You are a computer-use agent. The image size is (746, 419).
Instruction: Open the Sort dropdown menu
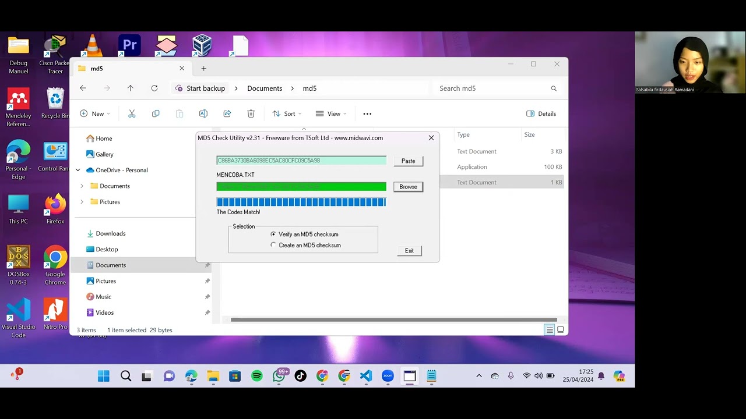point(287,113)
